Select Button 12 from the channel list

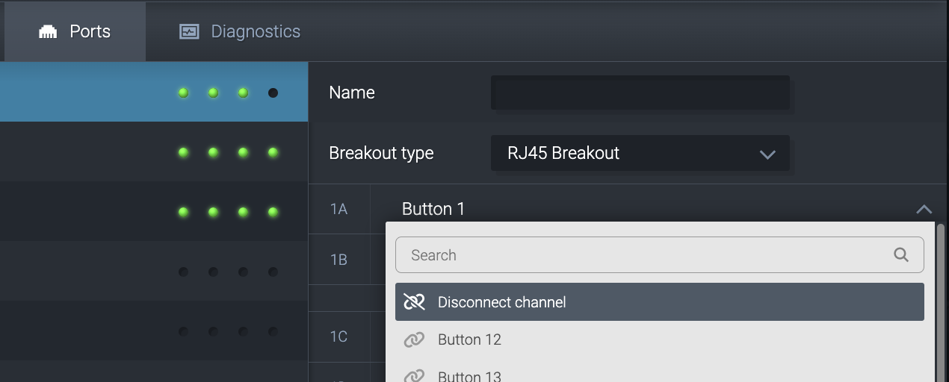click(x=469, y=340)
